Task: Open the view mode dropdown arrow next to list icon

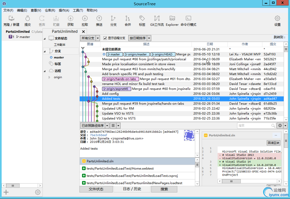Action: pos(118,125)
